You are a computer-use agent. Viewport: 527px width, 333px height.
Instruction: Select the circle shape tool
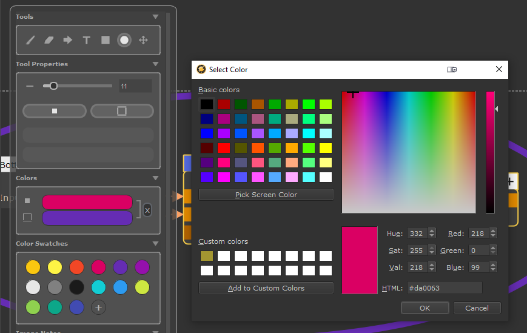pos(124,40)
